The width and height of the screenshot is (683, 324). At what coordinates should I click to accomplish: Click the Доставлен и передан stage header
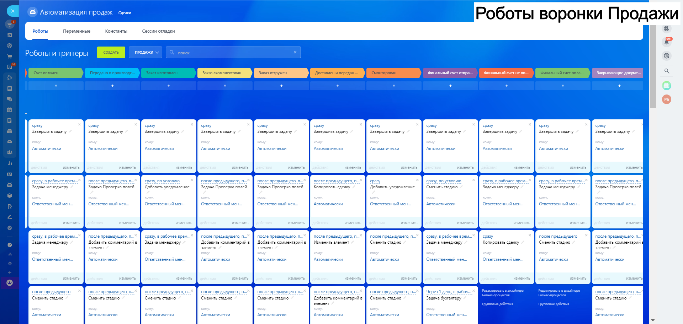pos(337,73)
